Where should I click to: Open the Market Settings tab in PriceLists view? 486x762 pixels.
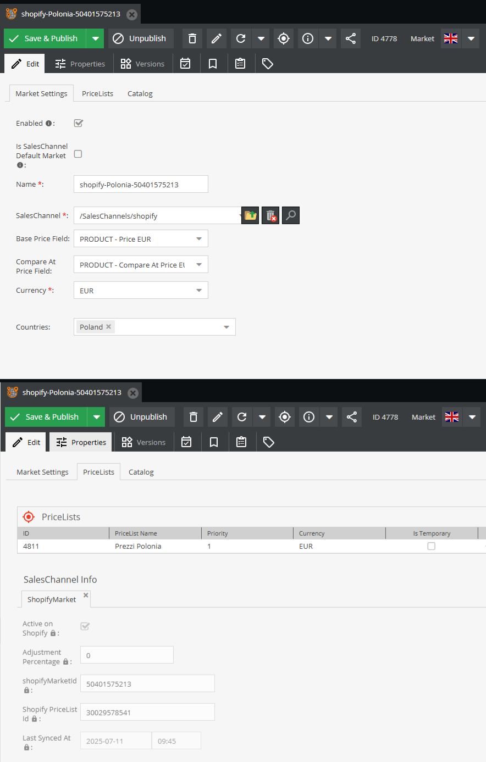coord(42,472)
